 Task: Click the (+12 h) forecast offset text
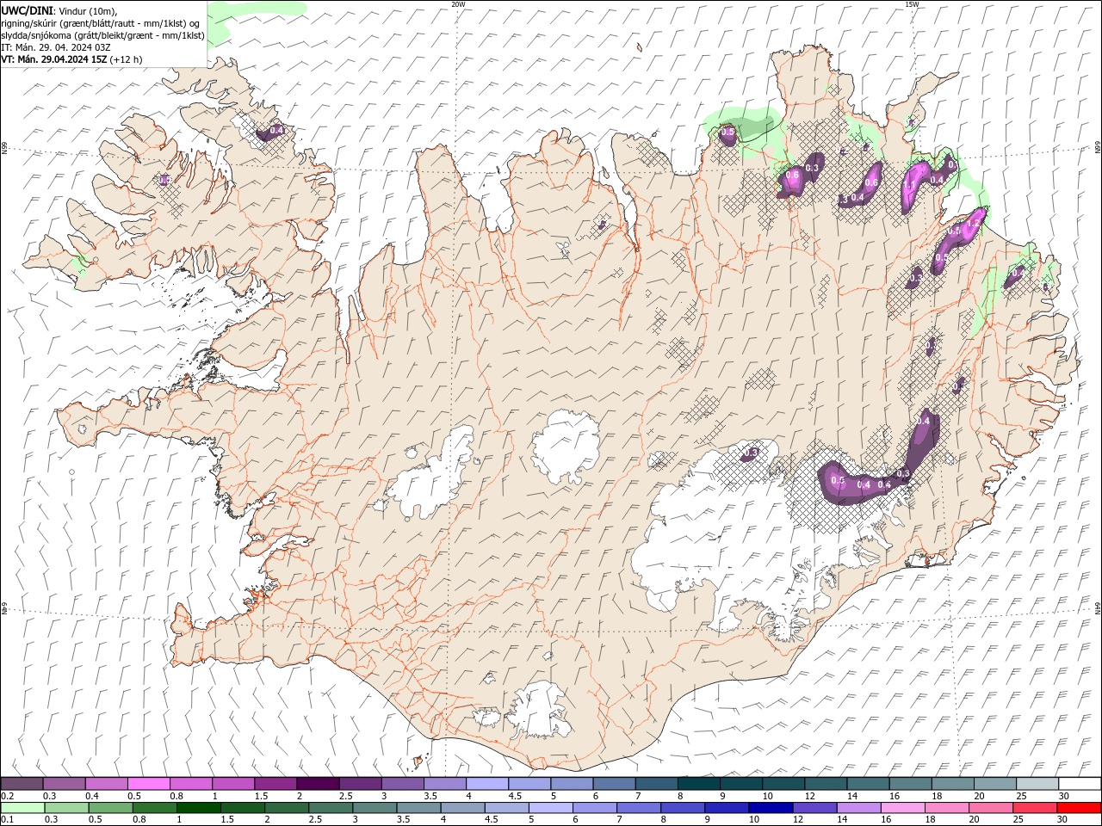coord(127,59)
